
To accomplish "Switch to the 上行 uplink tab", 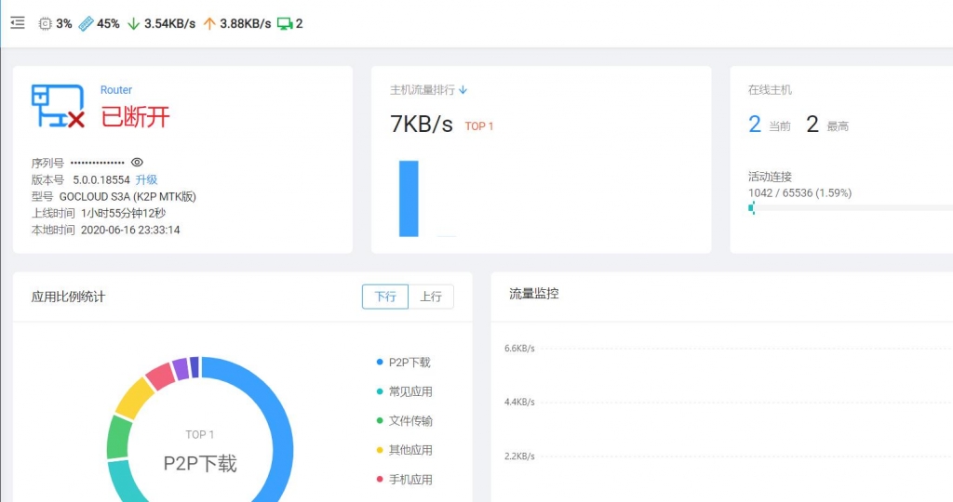I will pos(431,297).
